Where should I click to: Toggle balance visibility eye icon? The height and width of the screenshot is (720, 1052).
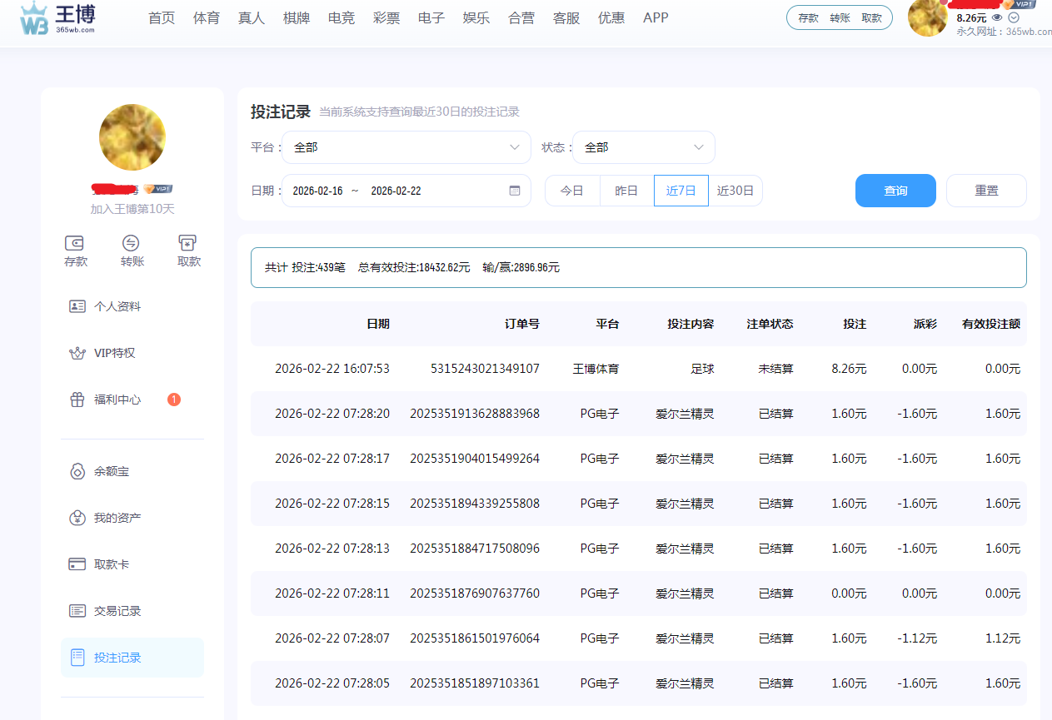[997, 17]
